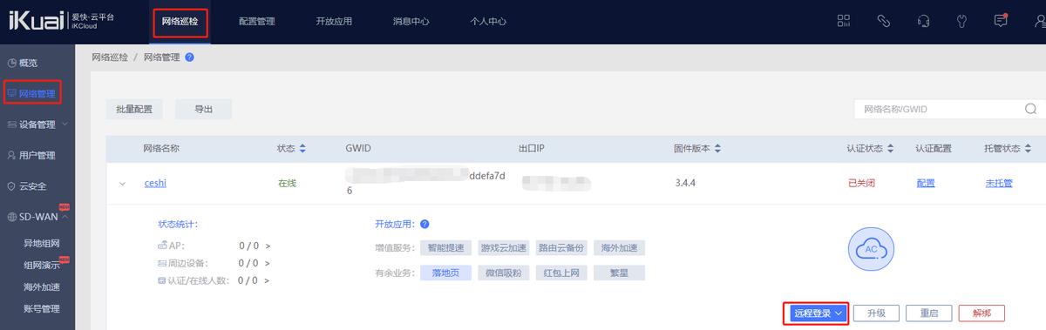Expand 认证/在线人数 count arrow
1046x330 pixels.
[x=268, y=281]
